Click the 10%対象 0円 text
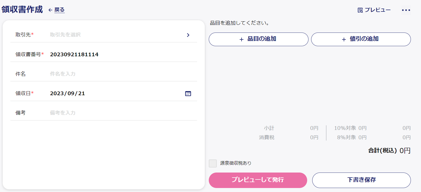 350,128
